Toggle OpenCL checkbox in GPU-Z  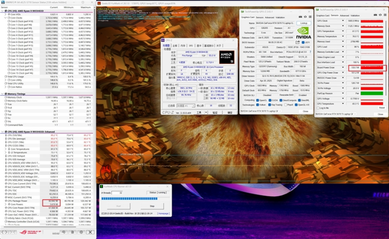258,100
